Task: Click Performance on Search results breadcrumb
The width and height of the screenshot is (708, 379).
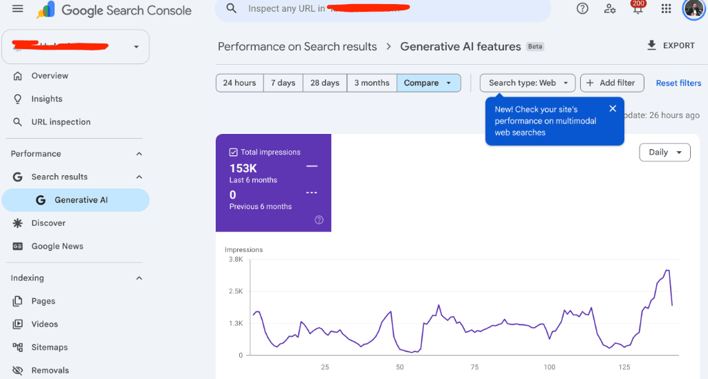Action: [297, 46]
